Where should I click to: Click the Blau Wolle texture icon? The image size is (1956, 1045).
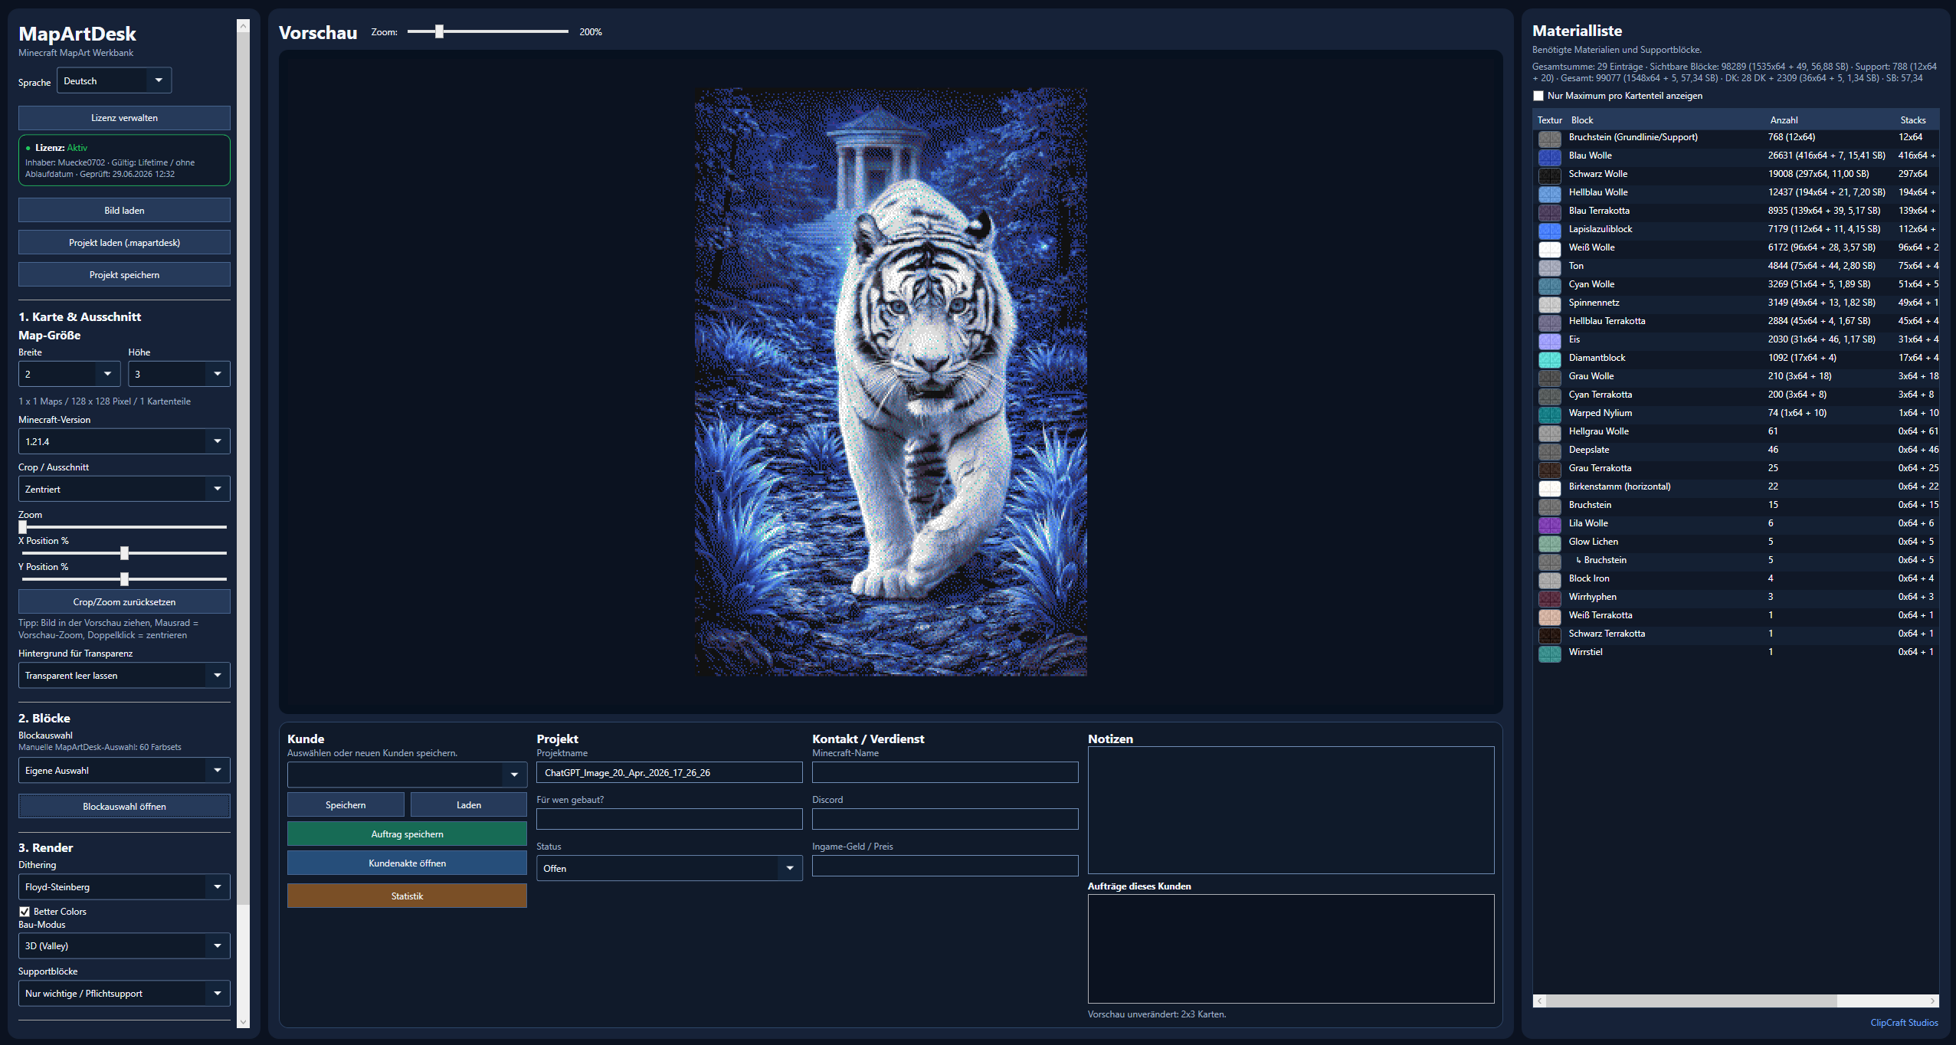point(1549,156)
